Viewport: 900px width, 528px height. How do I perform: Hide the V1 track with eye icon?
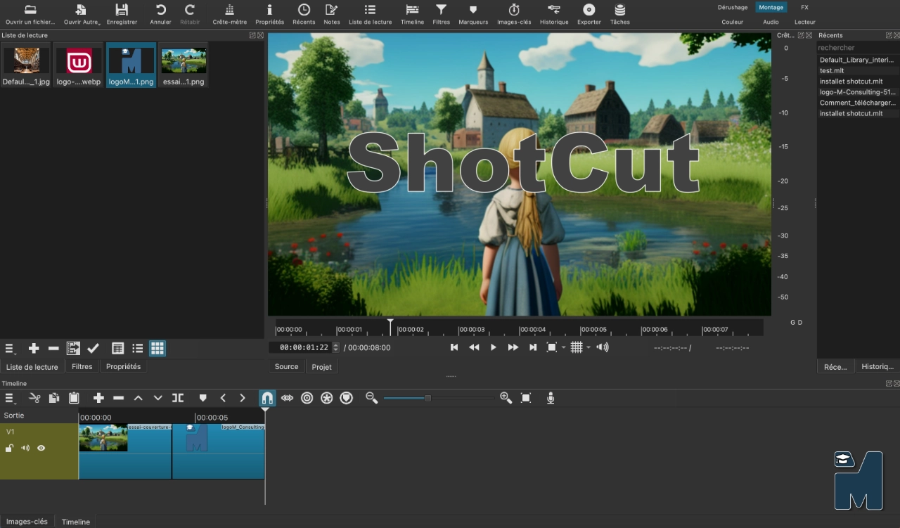coord(41,448)
